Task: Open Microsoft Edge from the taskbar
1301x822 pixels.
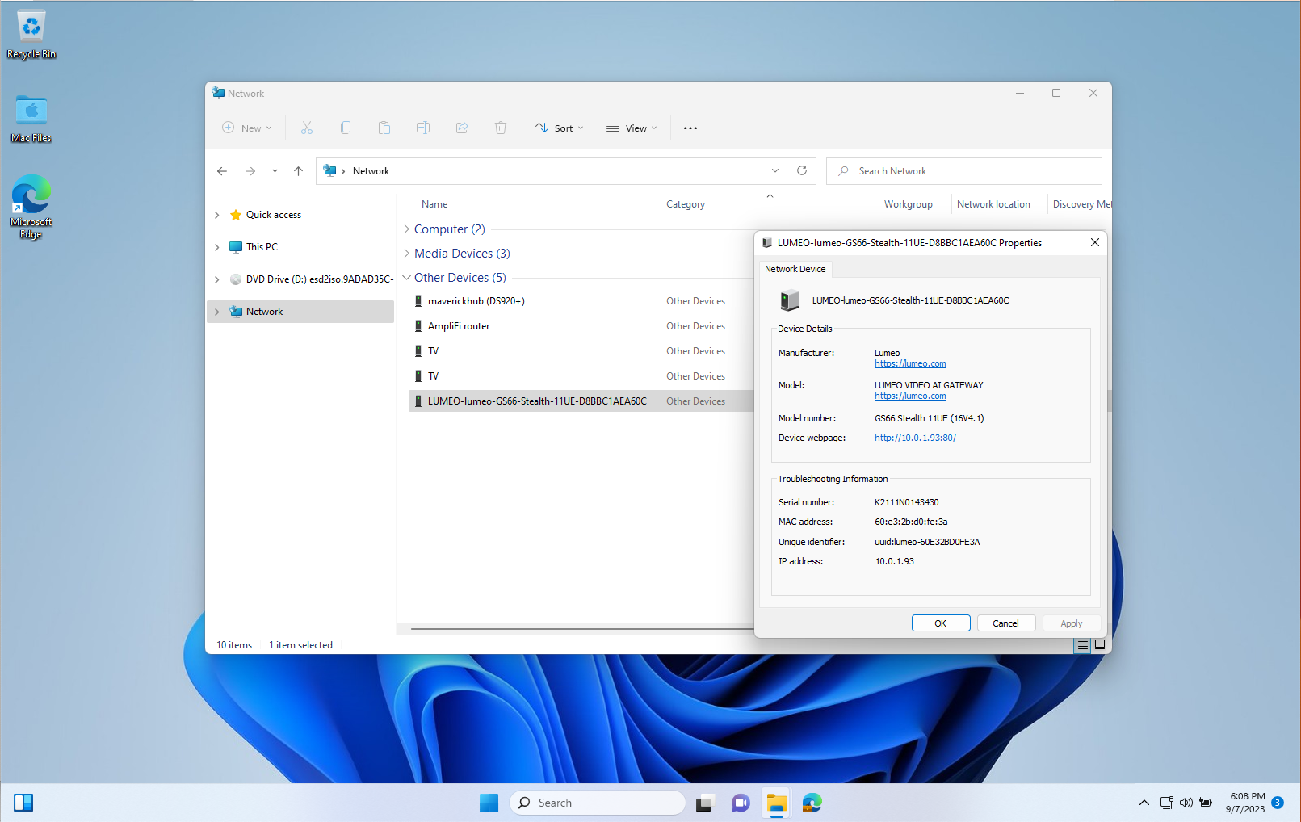Action: tap(812, 803)
